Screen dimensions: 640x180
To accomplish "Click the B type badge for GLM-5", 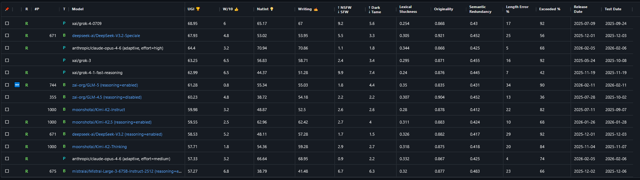I will click(64, 85).
